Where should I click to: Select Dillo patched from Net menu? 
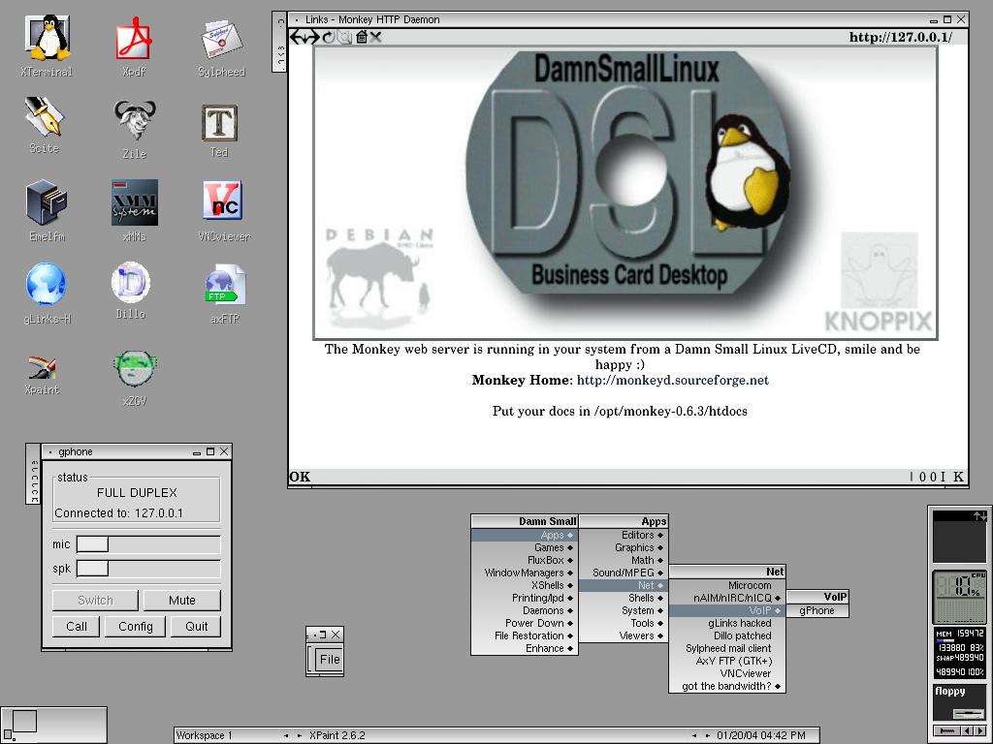tap(727, 635)
